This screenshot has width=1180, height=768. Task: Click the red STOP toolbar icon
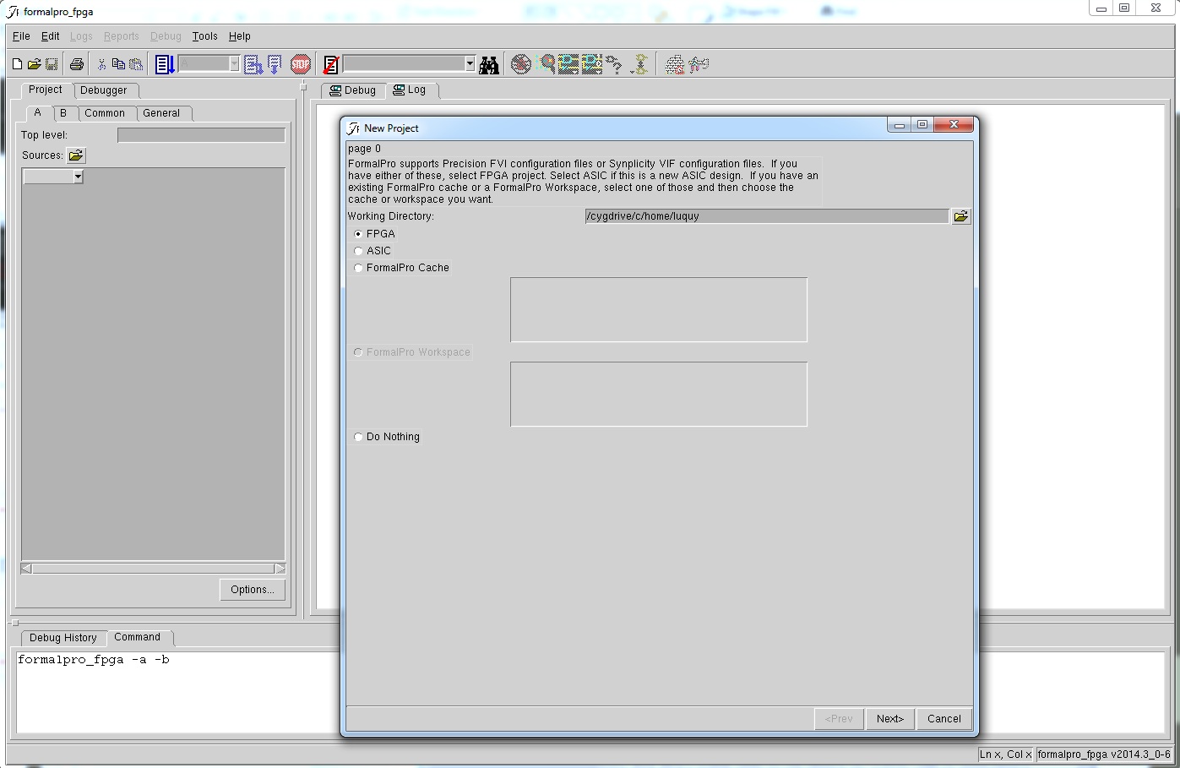(x=301, y=64)
